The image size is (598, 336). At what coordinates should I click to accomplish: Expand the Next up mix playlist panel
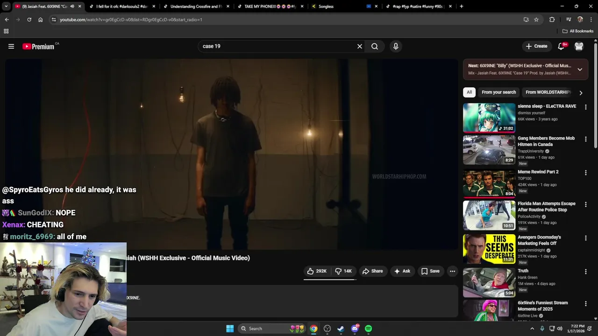point(580,70)
